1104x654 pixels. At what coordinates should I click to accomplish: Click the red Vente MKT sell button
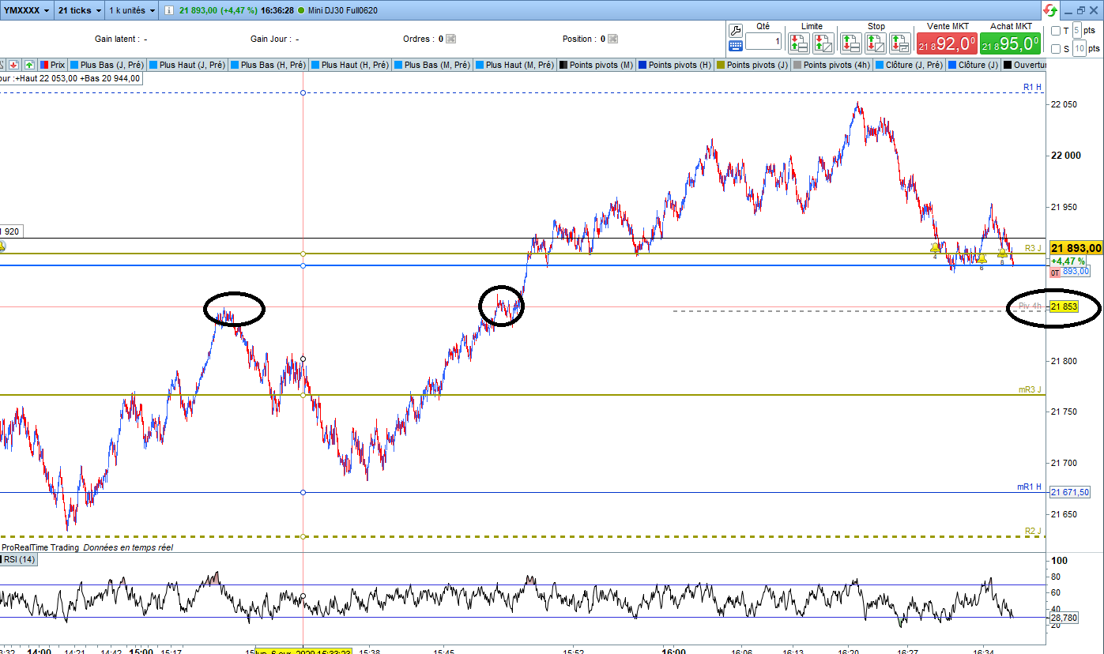tap(947, 43)
